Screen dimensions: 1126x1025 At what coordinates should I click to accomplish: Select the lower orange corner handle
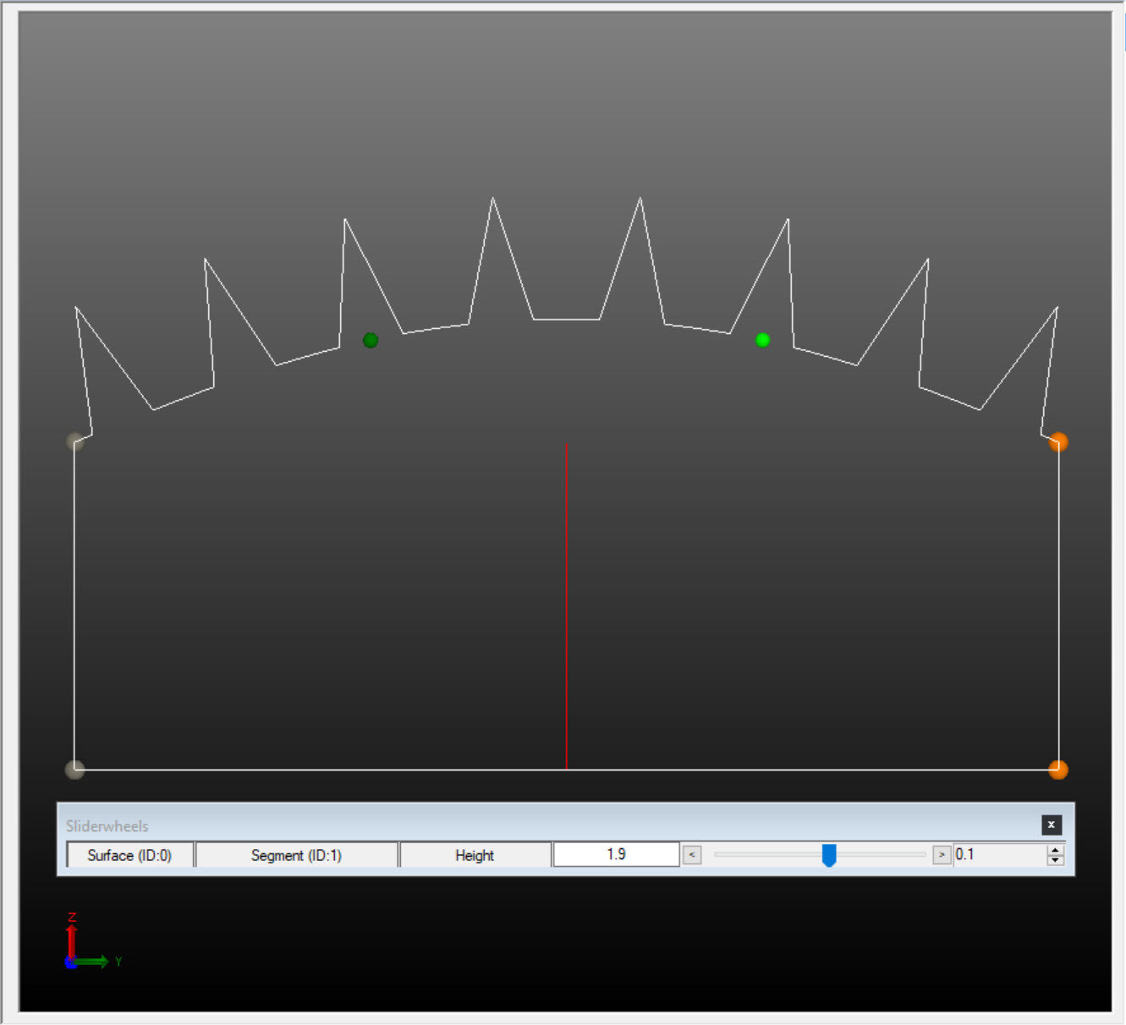click(1058, 770)
